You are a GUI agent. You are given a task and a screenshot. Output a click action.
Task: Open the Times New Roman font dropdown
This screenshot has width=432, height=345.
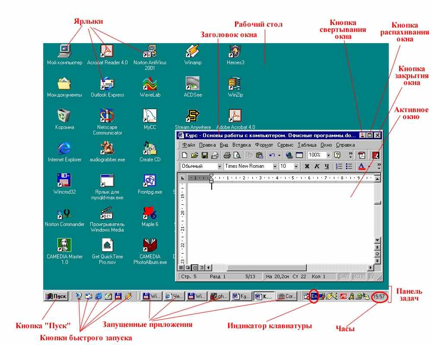(275, 166)
